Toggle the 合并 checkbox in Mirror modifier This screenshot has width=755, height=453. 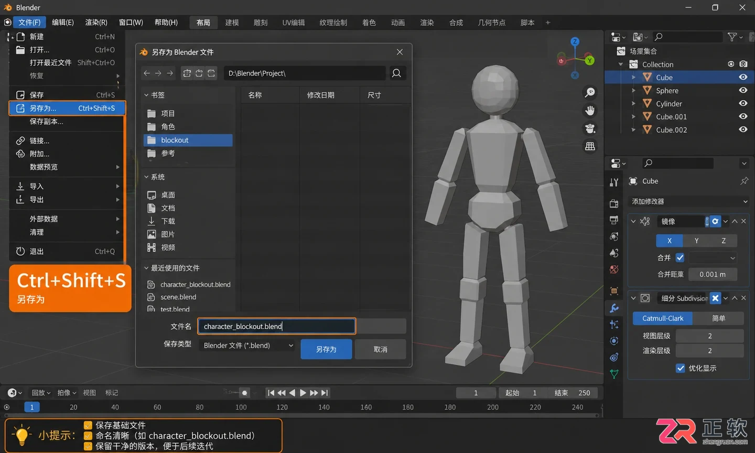click(x=680, y=257)
